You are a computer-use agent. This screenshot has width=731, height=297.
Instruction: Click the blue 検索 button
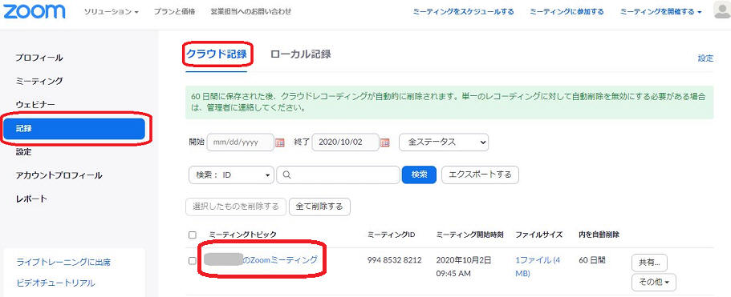point(419,175)
